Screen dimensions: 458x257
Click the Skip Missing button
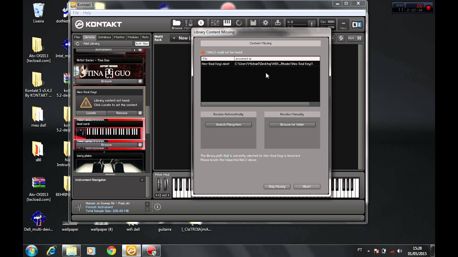(277, 187)
